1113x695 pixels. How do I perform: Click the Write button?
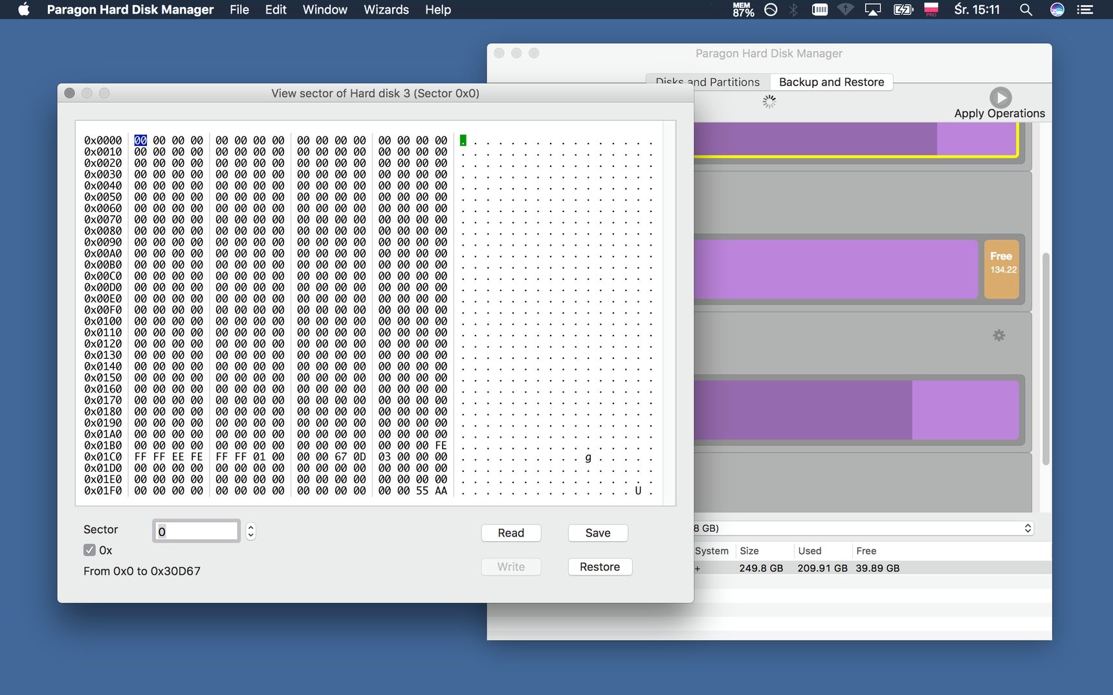click(x=511, y=567)
